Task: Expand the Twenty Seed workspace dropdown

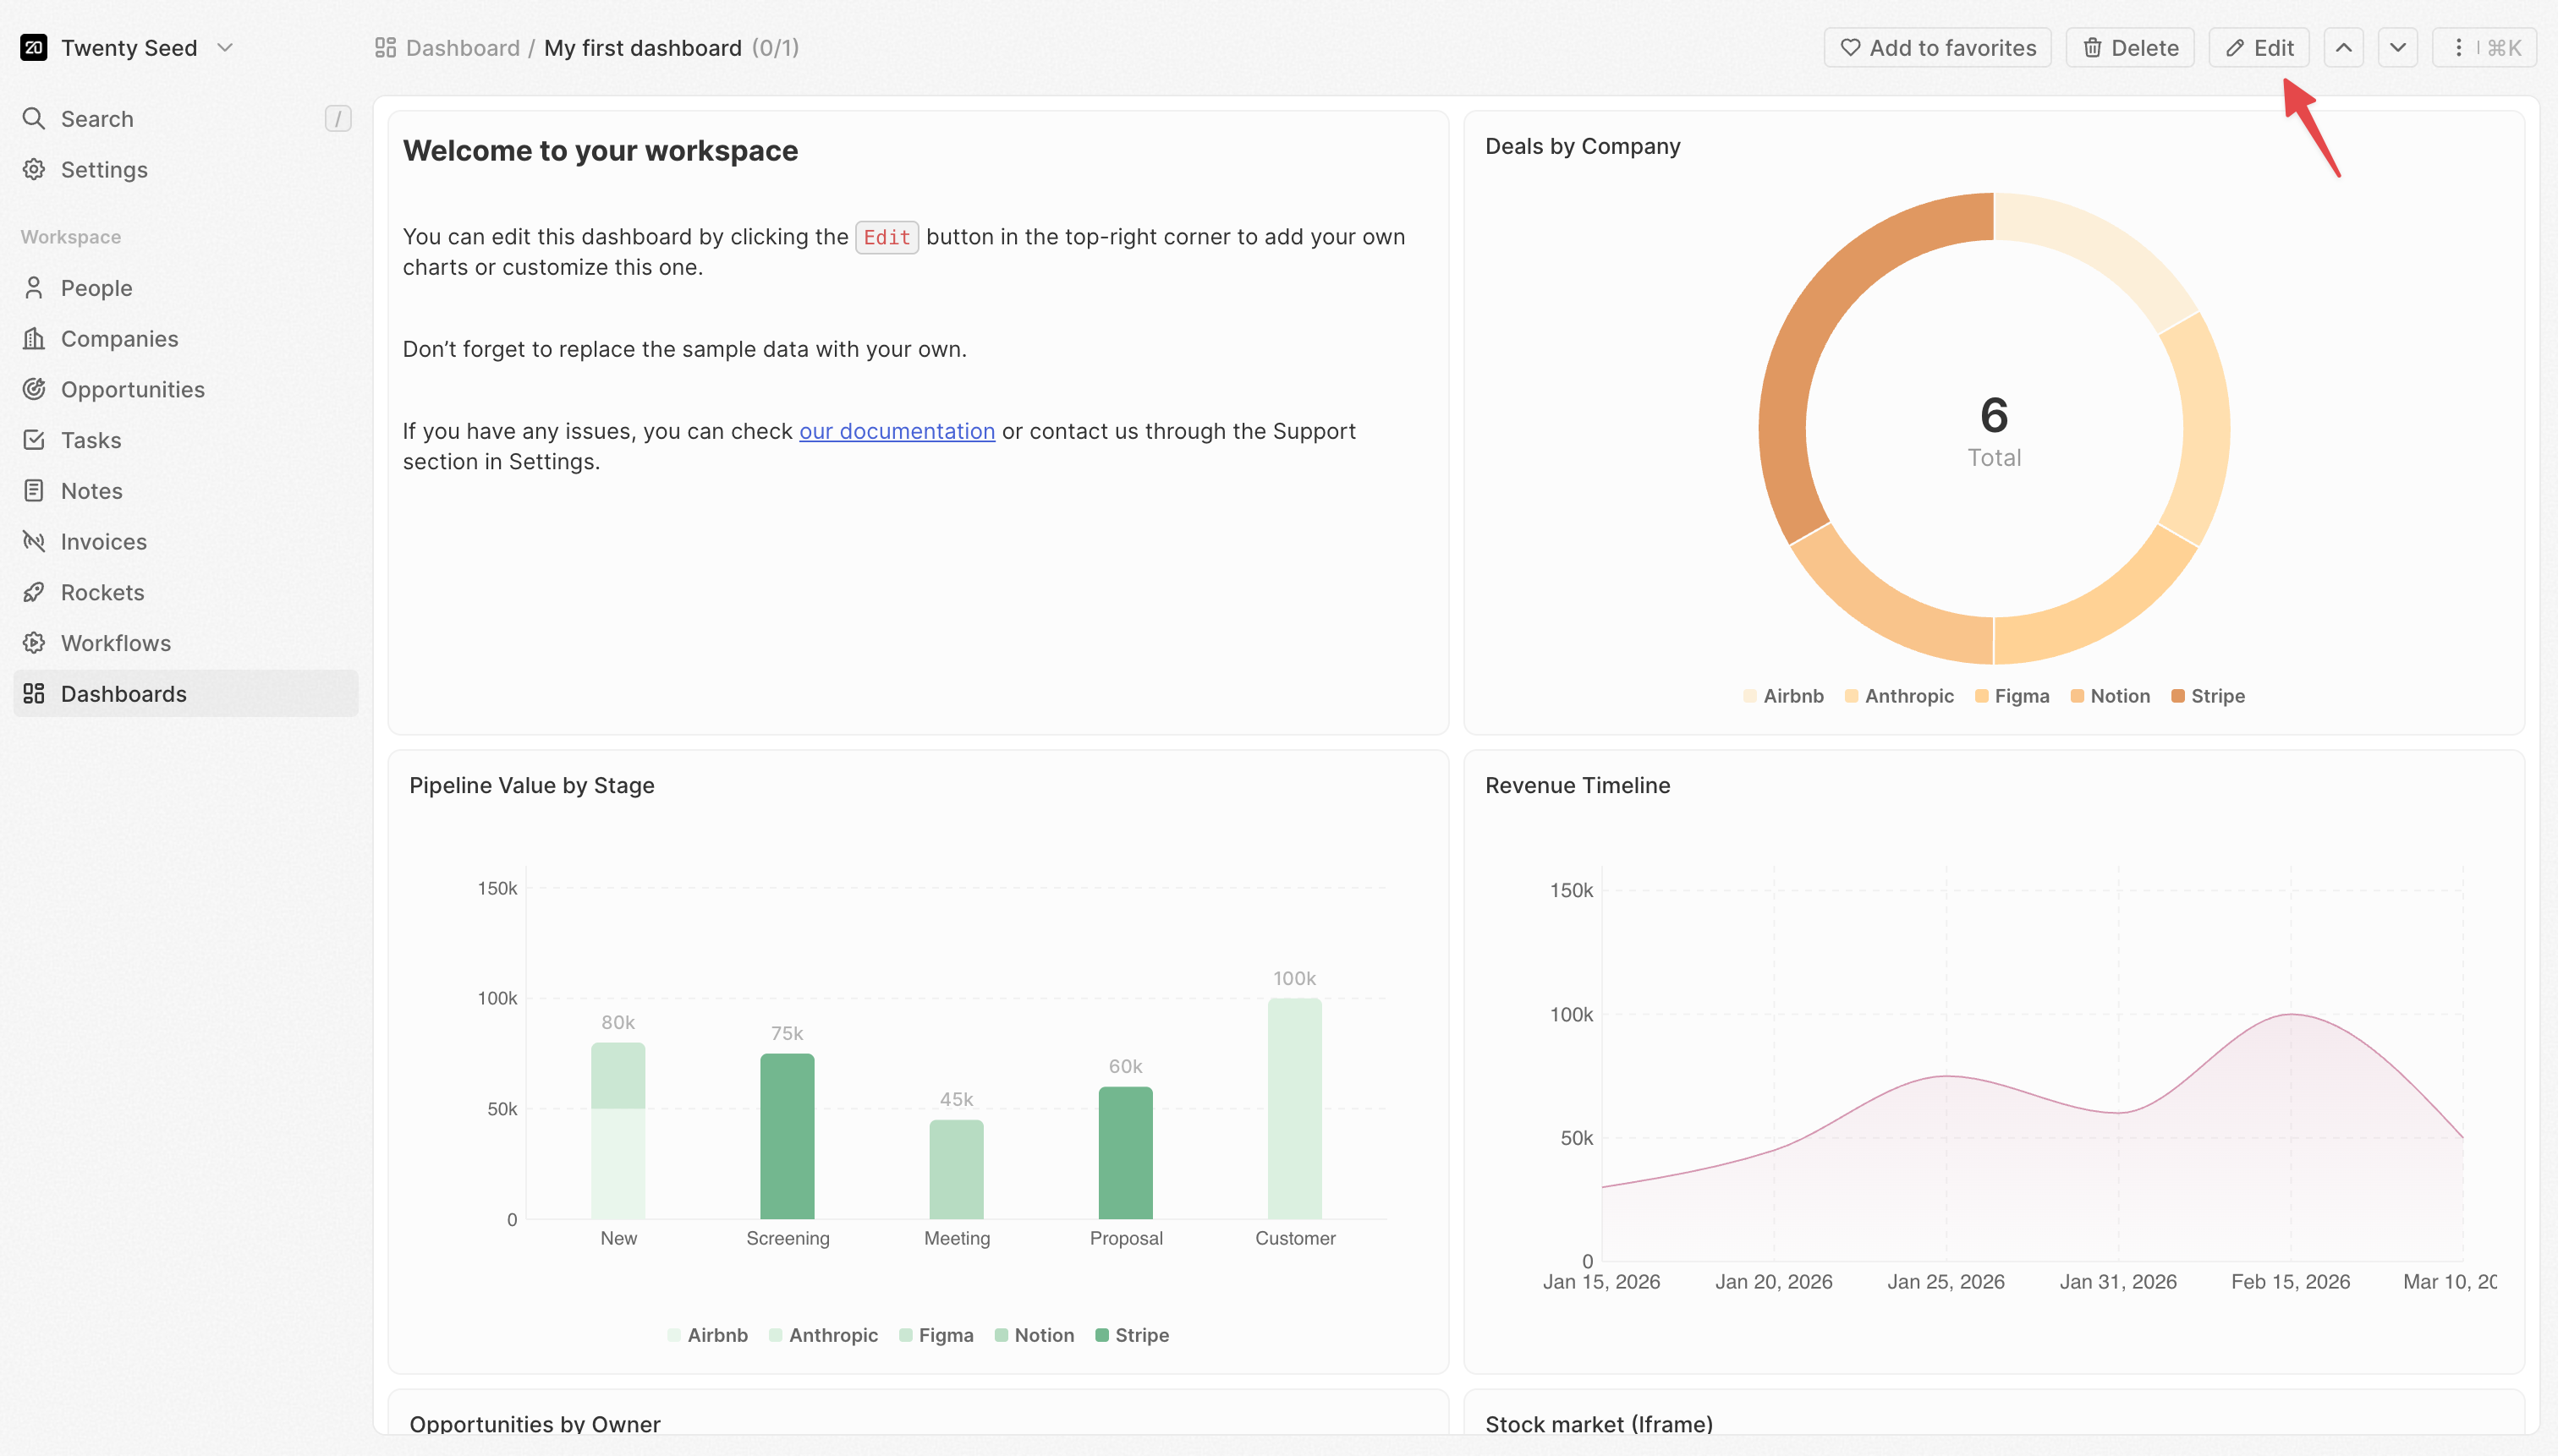Action: 225,48
